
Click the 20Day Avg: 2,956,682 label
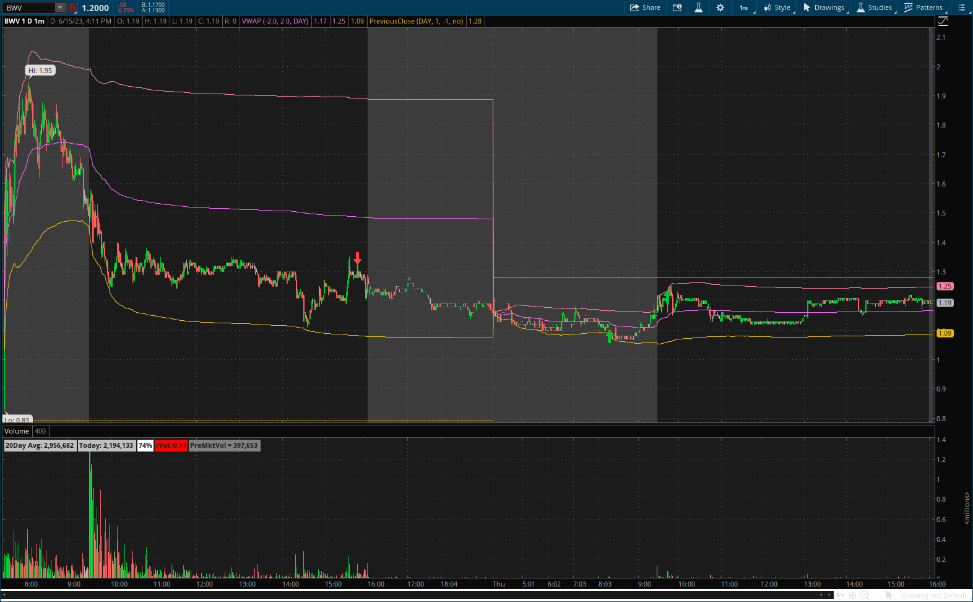click(x=40, y=445)
